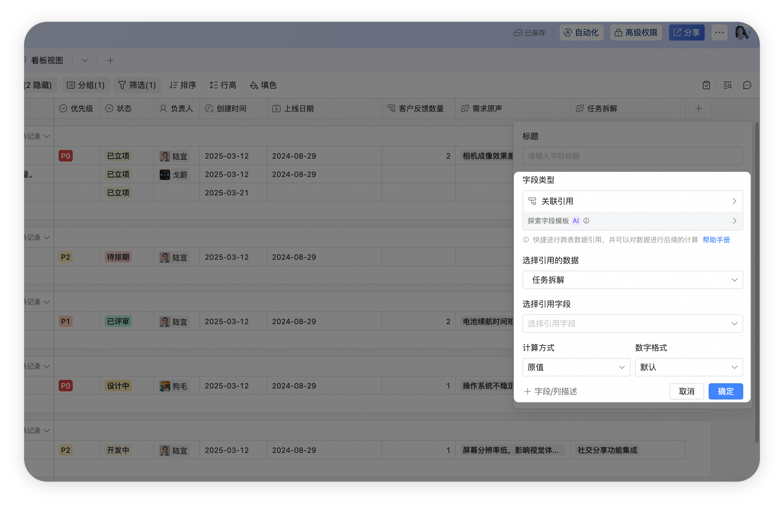
Task: Open the 选择引用字段 dropdown
Action: (633, 324)
